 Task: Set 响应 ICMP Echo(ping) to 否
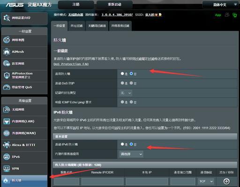pos(131,102)
